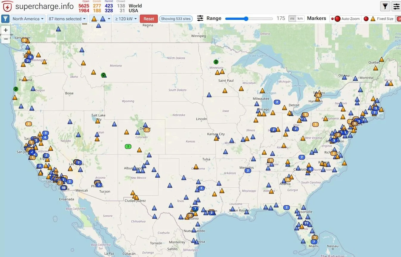Open the blue 2 cluster east of Baton Rouge
The width and height of the screenshot is (401, 257).
pyautogui.click(x=287, y=208)
